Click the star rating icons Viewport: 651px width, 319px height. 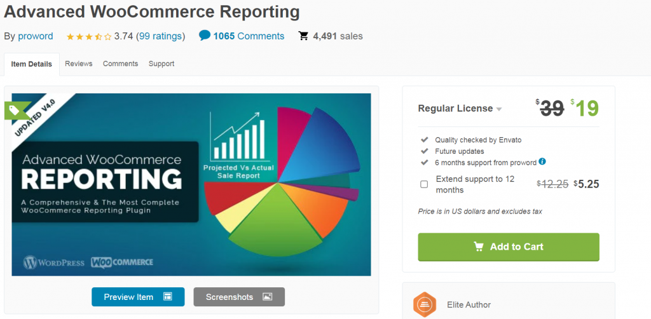(89, 36)
